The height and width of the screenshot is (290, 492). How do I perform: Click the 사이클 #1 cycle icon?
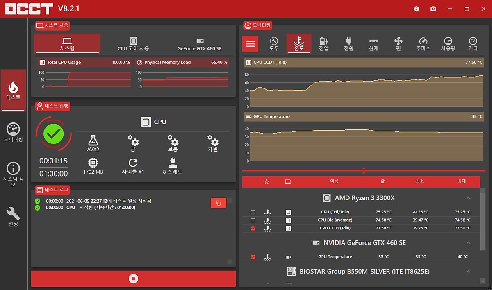pos(133,163)
